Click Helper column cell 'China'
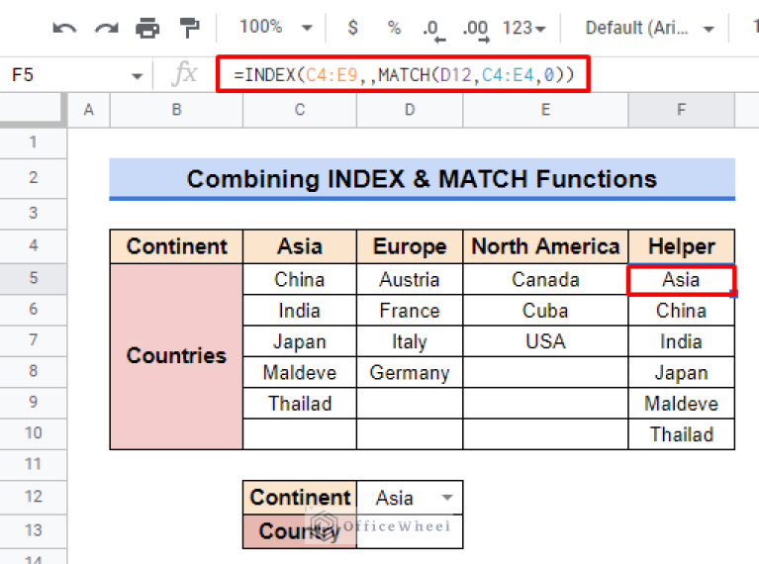Image resolution: width=759 pixels, height=564 pixels. click(681, 311)
